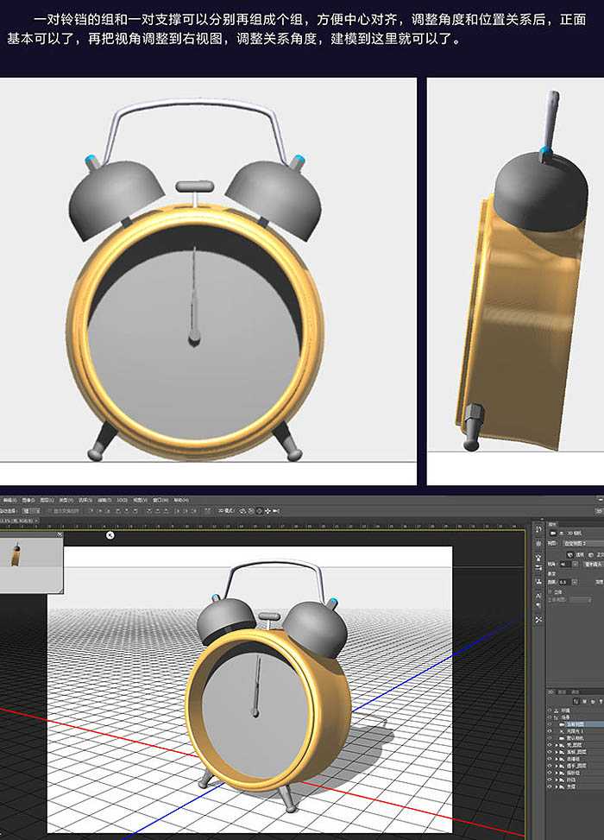Click the character 'A' panel icon in dock
Screen dimensions: 604x840
tap(538, 597)
